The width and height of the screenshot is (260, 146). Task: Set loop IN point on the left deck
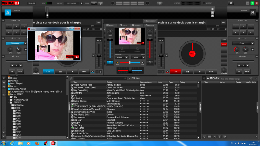12,71
